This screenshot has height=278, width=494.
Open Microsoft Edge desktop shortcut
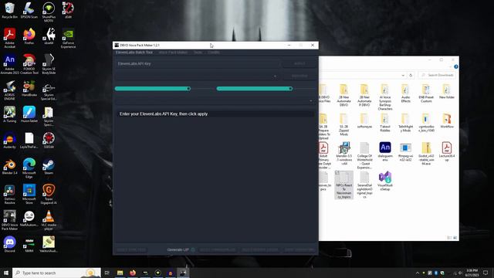[x=29, y=168]
